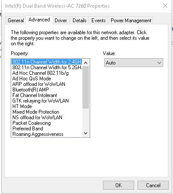Click the property list scroll up arrow
The width and height of the screenshot is (173, 194).
pos(85,63)
